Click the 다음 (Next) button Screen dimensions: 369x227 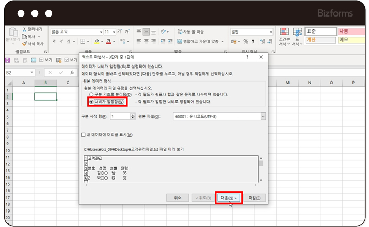[x=229, y=198]
